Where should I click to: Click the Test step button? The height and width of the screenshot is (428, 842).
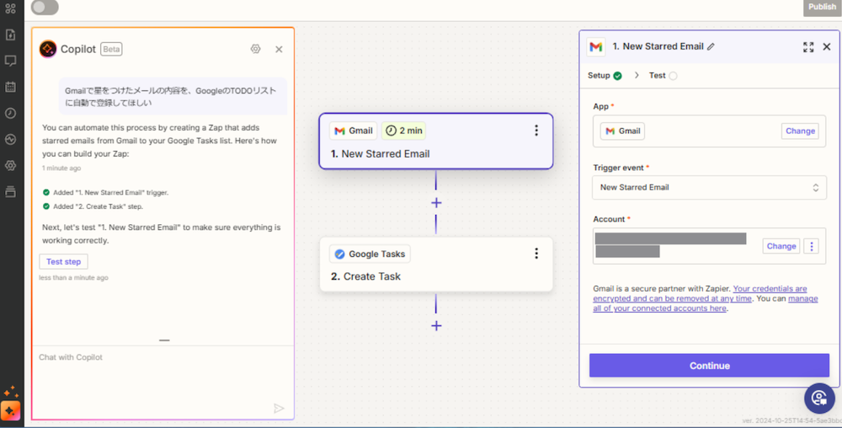click(x=63, y=261)
